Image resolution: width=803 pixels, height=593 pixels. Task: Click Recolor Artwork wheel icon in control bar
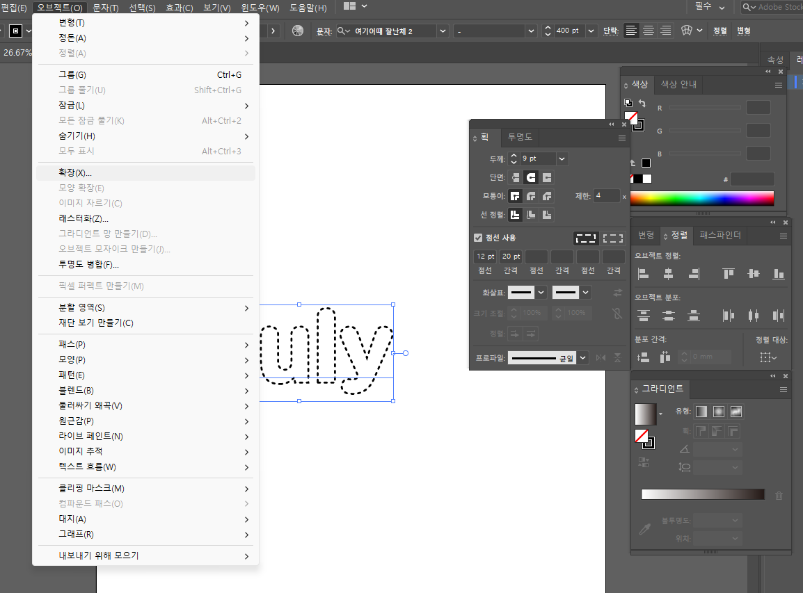pos(298,31)
